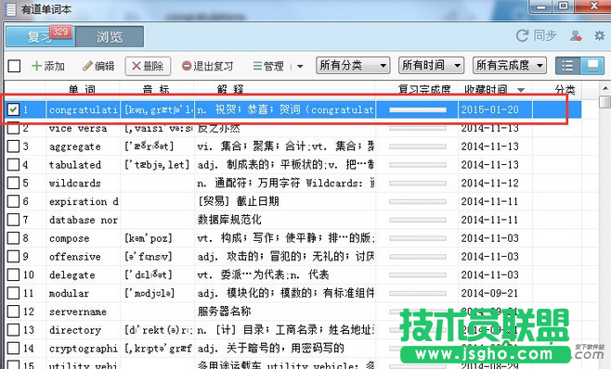Toggle the select-all checkbox in toolbar
This screenshot has height=369, width=611.
click(x=14, y=66)
